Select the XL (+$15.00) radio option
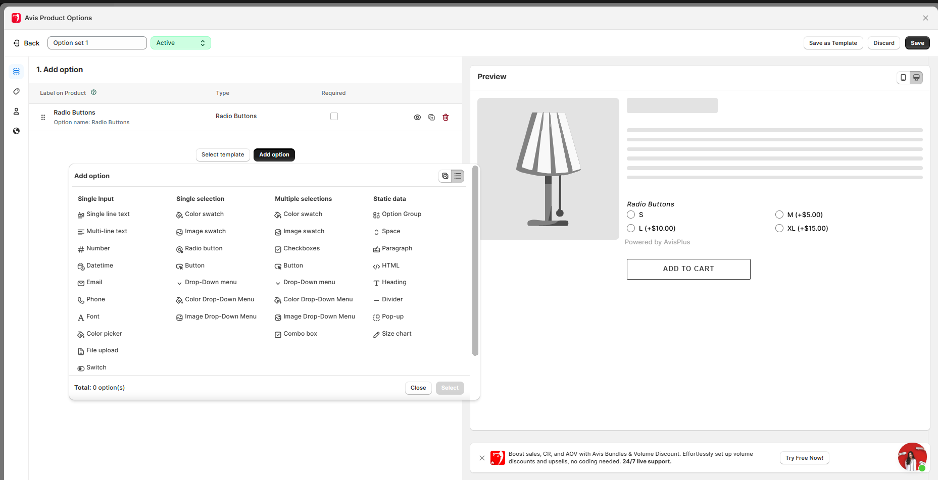 click(779, 228)
